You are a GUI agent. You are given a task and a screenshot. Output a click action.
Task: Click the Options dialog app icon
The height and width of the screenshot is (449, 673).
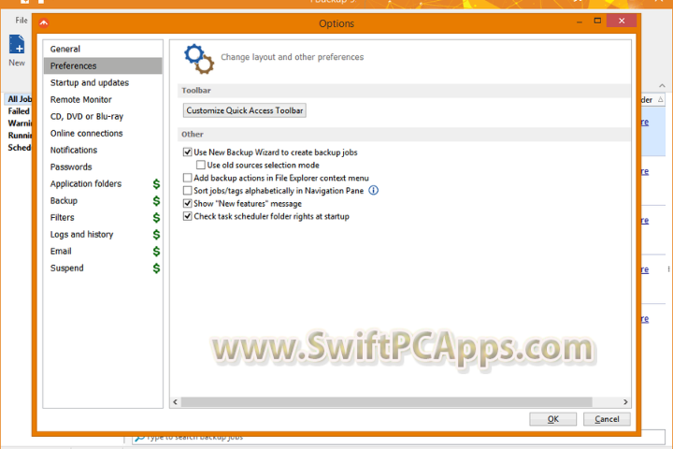pos(44,23)
